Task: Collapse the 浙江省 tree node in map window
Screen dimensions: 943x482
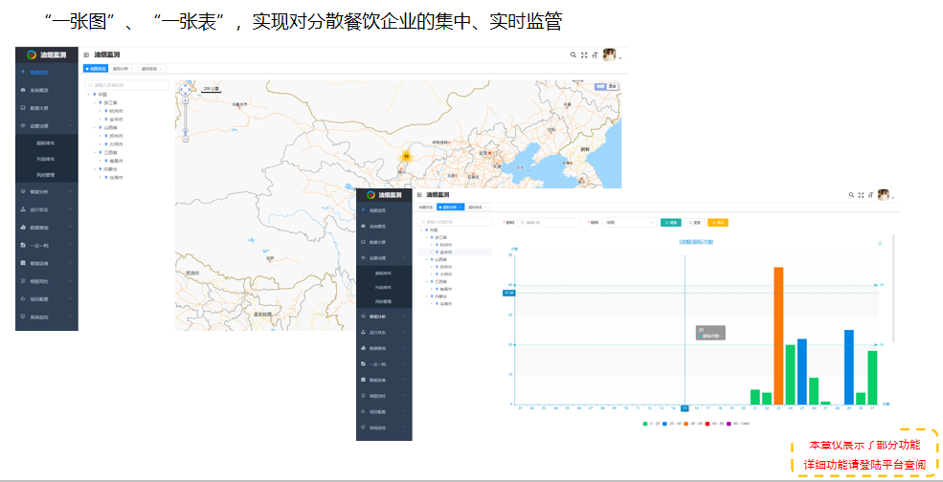Action: click(x=96, y=102)
